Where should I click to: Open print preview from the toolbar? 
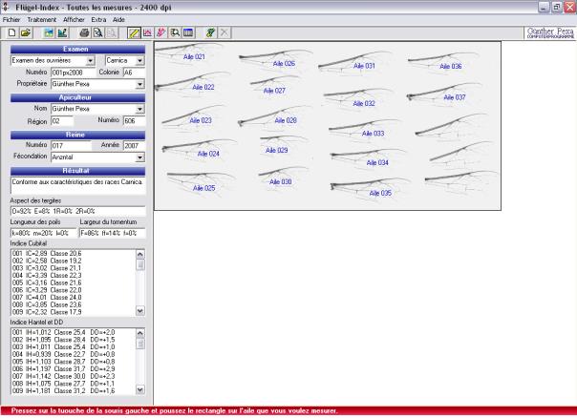click(x=98, y=32)
